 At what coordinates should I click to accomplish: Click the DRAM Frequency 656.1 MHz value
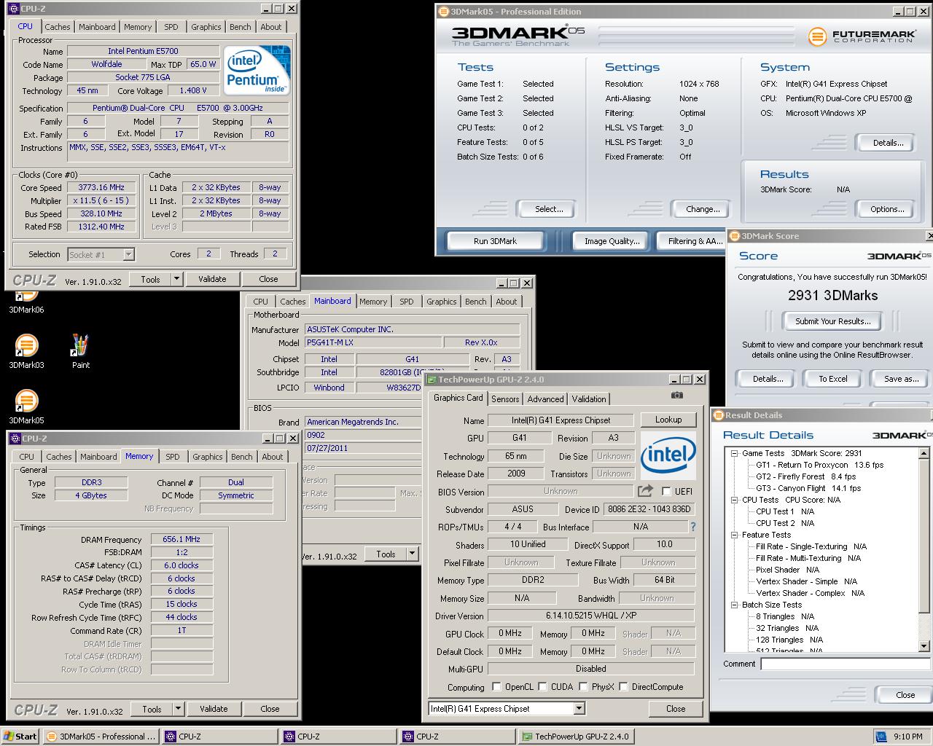(x=181, y=539)
